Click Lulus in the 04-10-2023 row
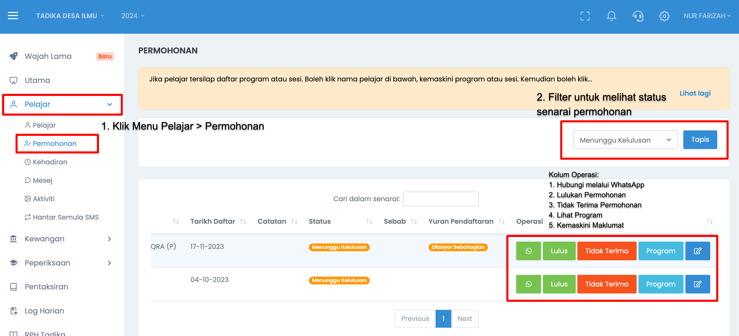Image resolution: width=739 pixels, height=336 pixels. [559, 284]
